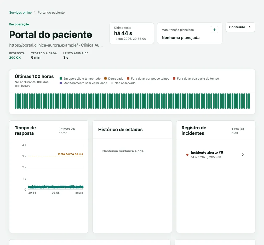Click the chevron inside the Conteúdo button

click(250, 27)
